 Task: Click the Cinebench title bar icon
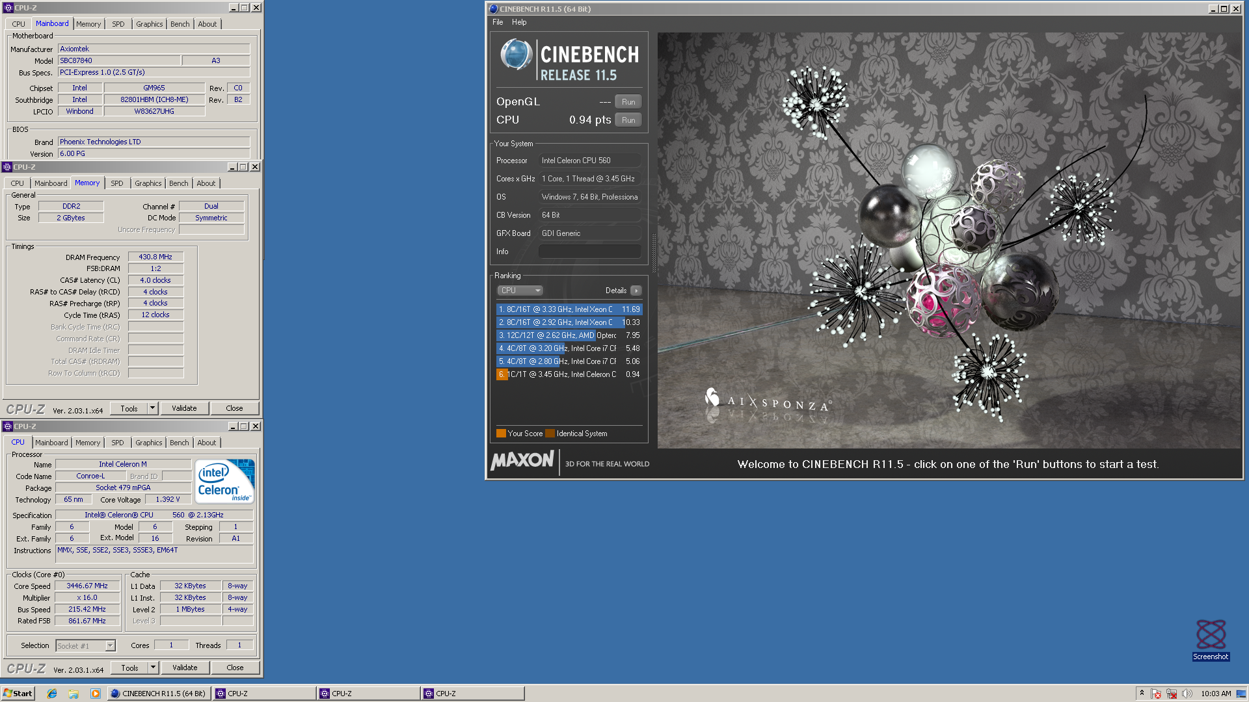point(493,9)
